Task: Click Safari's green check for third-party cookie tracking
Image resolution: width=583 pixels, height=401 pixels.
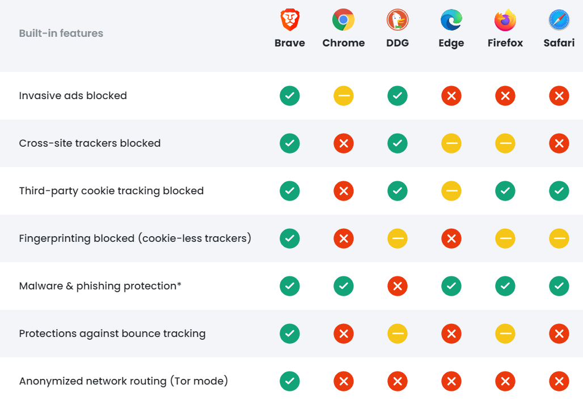Action: 559,191
